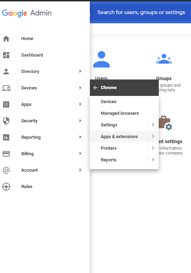This screenshot has height=273, width=191.
Task: Select Security in the sidebar
Action: [x=29, y=121]
